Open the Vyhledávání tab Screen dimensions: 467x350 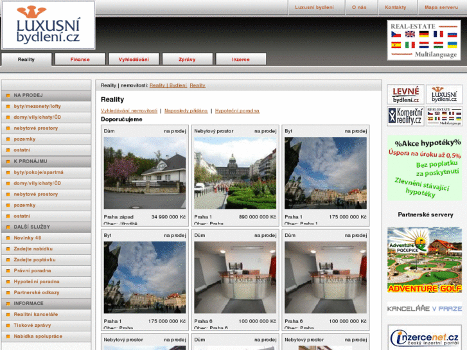(x=134, y=59)
